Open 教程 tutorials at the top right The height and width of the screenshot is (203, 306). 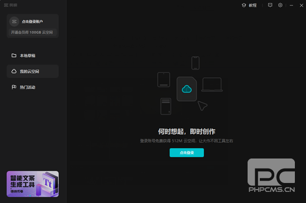pyautogui.click(x=249, y=5)
